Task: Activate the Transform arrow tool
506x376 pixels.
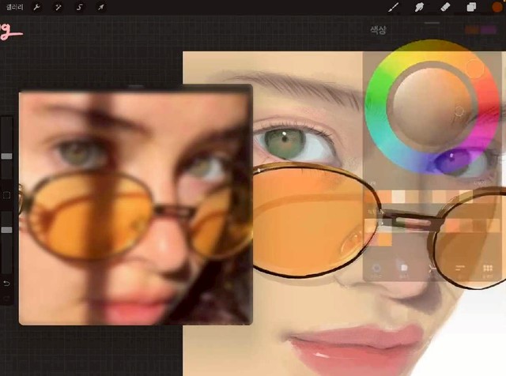Action: pos(100,7)
